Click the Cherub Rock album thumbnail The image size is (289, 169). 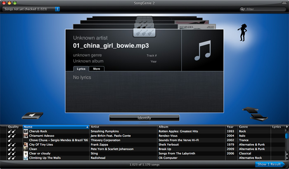coord(26,131)
